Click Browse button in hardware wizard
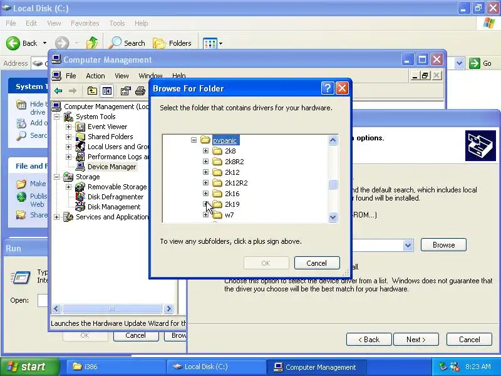Screen dimensions: 501x376 point(443,245)
